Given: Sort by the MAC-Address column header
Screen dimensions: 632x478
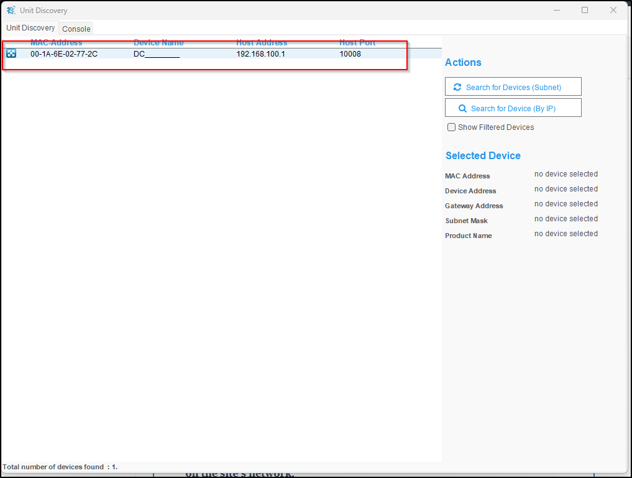Looking at the screenshot, I should 56,43.
